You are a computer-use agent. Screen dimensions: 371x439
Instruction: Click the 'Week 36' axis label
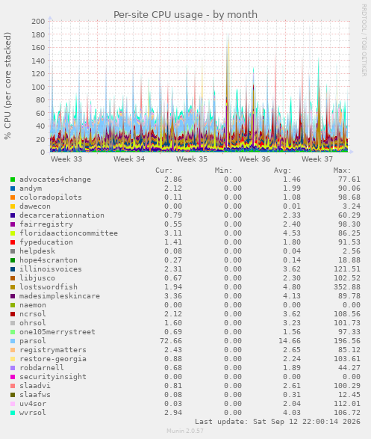(x=255, y=159)
